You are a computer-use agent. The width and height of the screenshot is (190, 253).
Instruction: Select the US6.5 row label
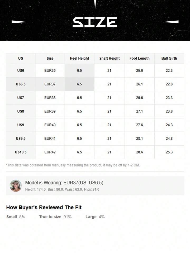point(21,84)
